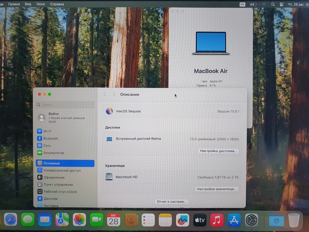Launch Reminders app in Dock
The height and width of the screenshot is (232, 309).
pos(148,220)
